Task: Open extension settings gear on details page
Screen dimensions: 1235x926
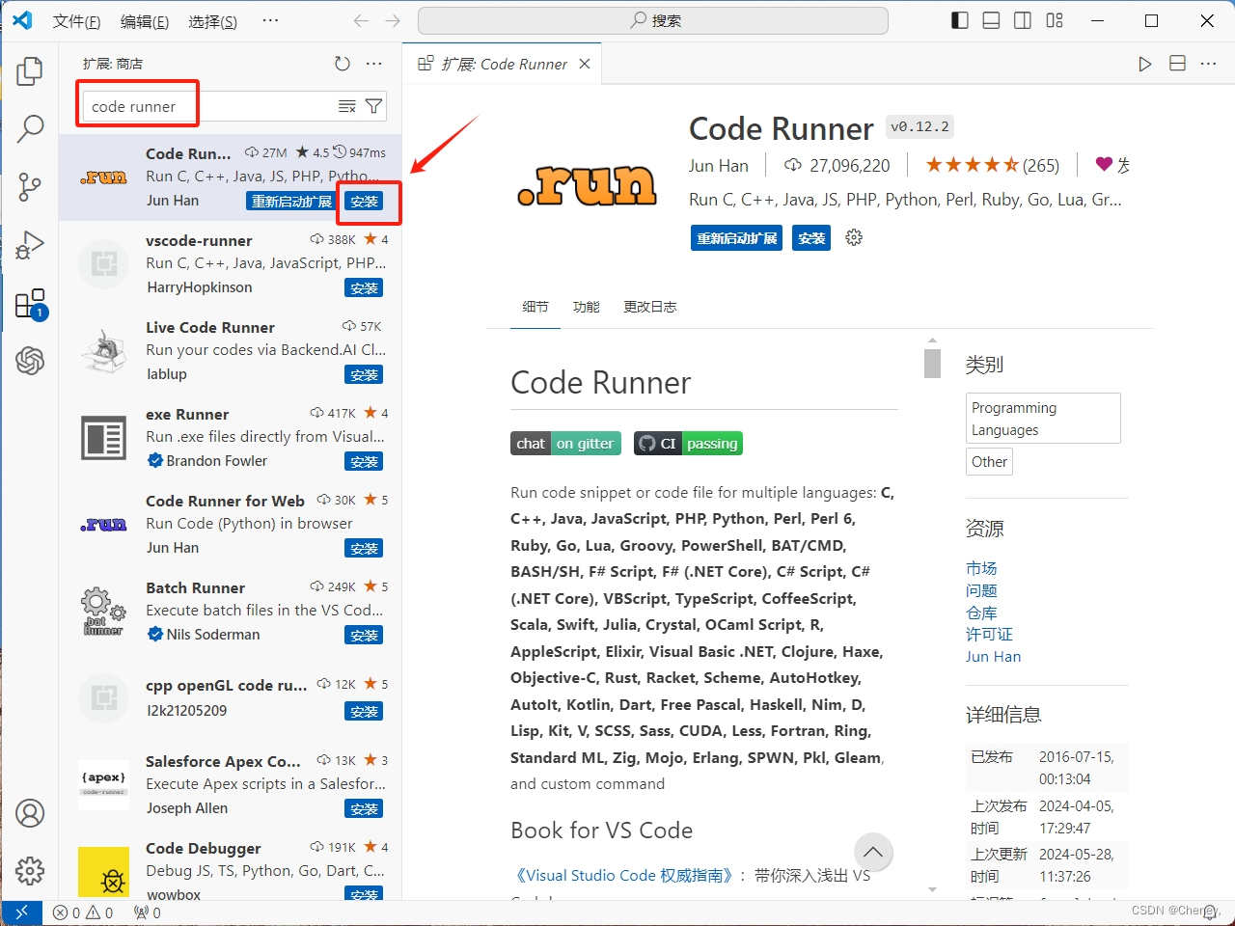Action: [x=854, y=237]
